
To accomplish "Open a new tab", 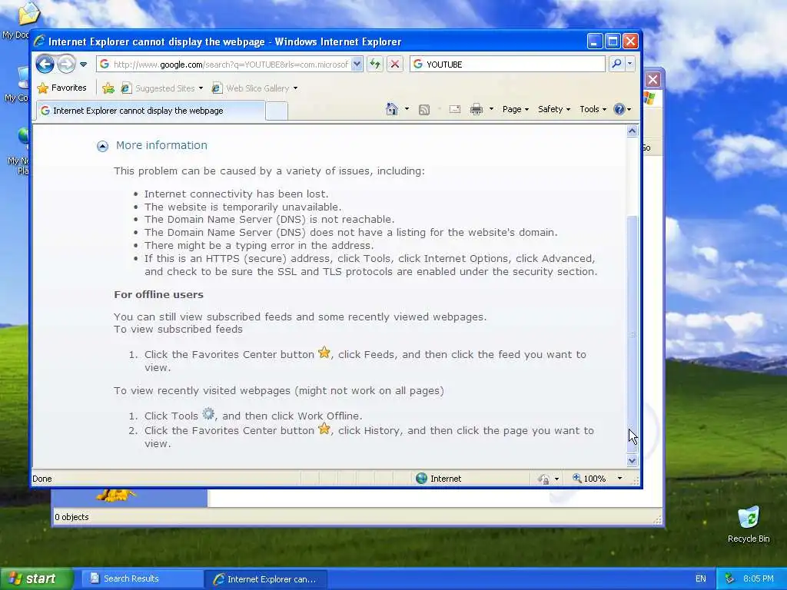I will click(x=276, y=111).
